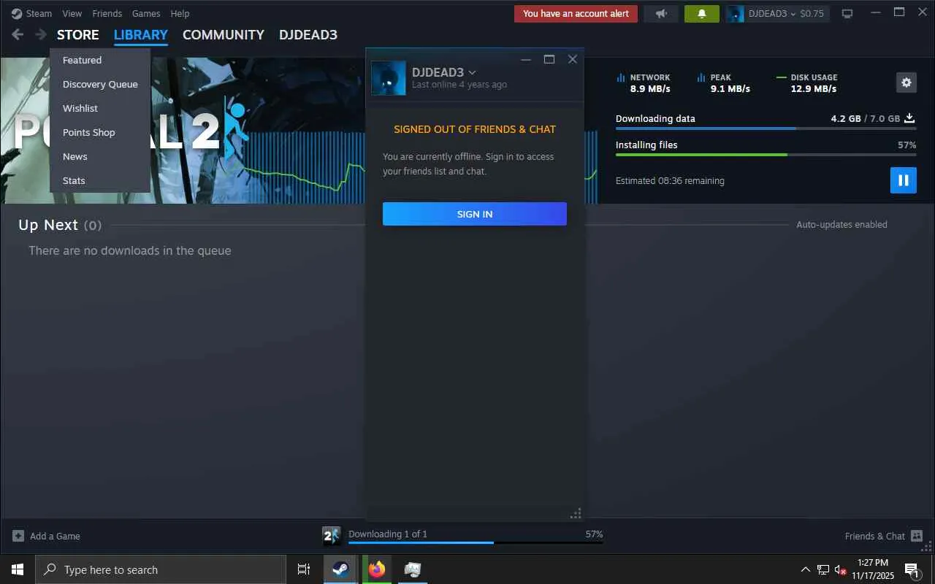
Task: Click the Portal 2 download thumbnail icon
Action: pos(332,537)
